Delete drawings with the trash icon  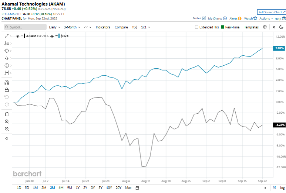click(7, 114)
